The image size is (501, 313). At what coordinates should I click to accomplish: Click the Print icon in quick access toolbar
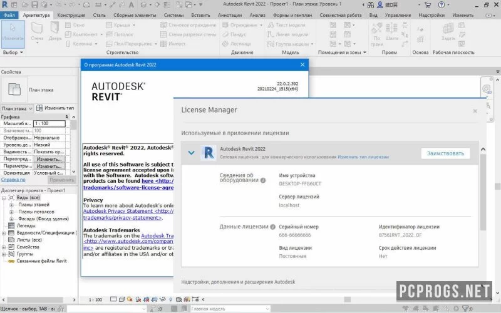pos(86,5)
